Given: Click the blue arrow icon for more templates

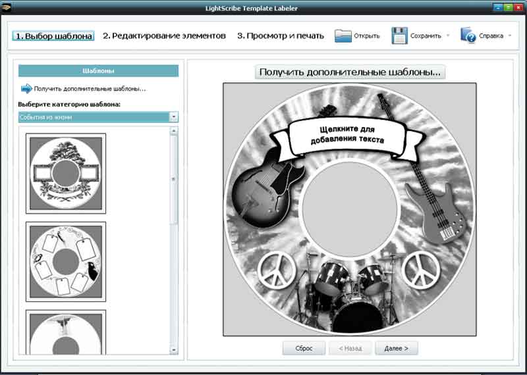Looking at the screenshot, I should coord(26,89).
